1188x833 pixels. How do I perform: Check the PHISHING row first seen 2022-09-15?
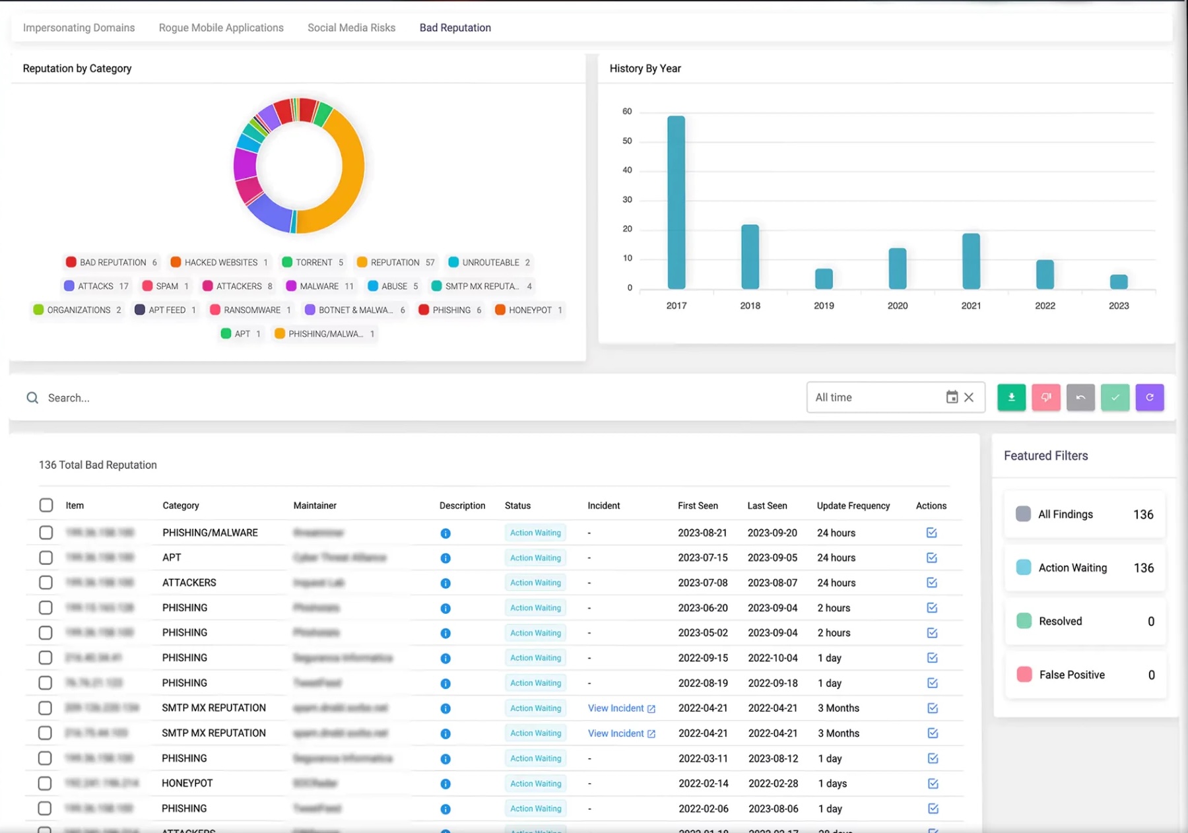point(46,658)
